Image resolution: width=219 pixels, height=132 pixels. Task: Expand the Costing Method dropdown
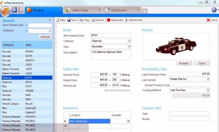click(x=208, y=90)
